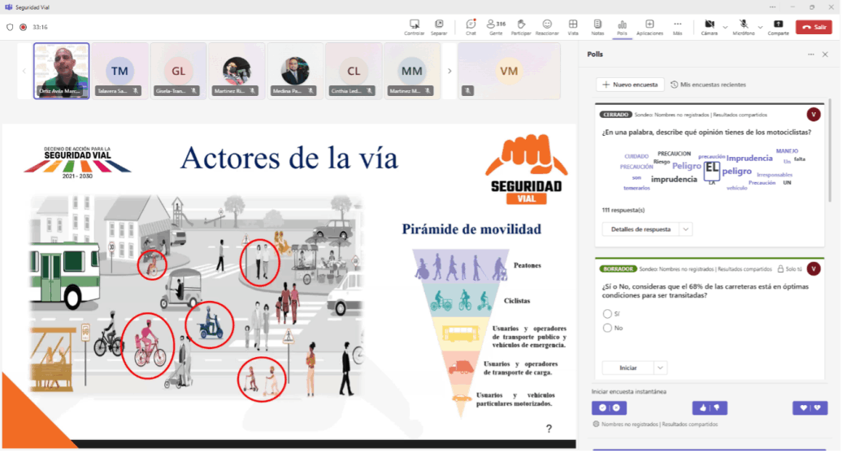The height and width of the screenshot is (453, 842).
Task: Click the lock icon beside Solo tú
Action: (780, 268)
